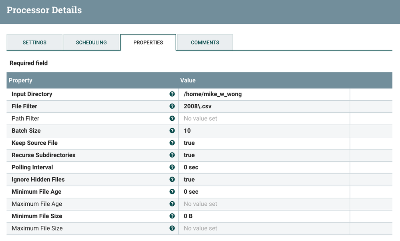Select the Recurse Subdirectories label
400x241 pixels.
44,155
